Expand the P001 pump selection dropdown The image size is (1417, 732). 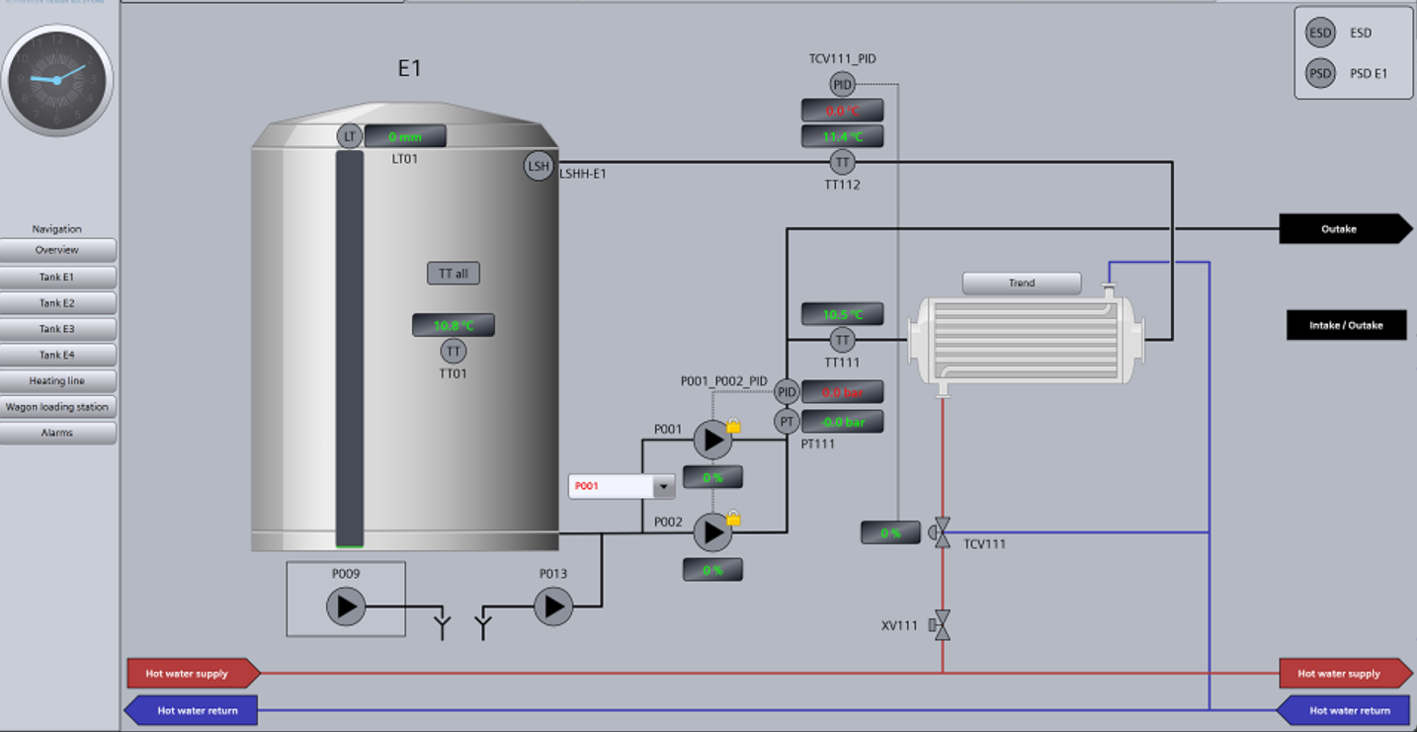click(664, 486)
